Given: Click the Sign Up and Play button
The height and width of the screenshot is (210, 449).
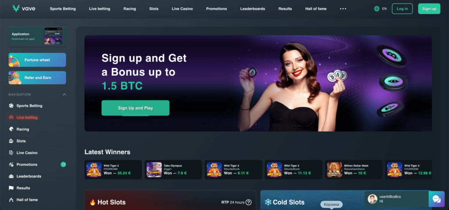Looking at the screenshot, I should [135, 108].
